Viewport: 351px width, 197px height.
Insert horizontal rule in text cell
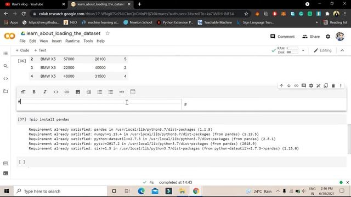pos(122,92)
